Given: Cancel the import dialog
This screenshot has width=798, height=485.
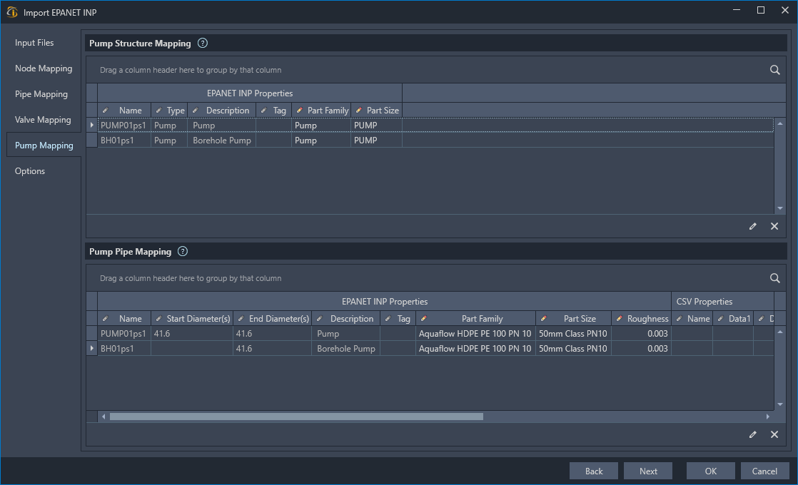Looking at the screenshot, I should 764,471.
